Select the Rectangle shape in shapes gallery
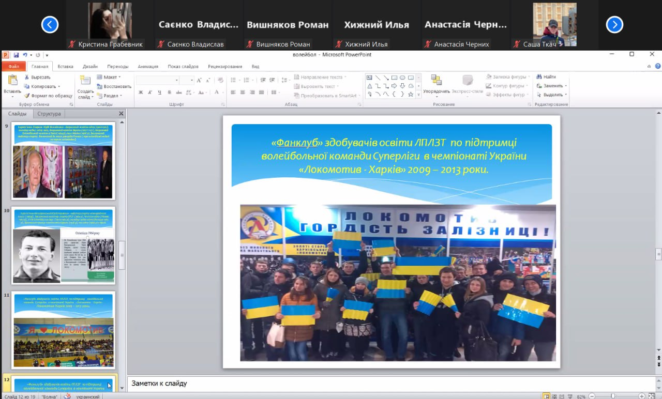Viewport: 662px width, 399px height. point(394,78)
